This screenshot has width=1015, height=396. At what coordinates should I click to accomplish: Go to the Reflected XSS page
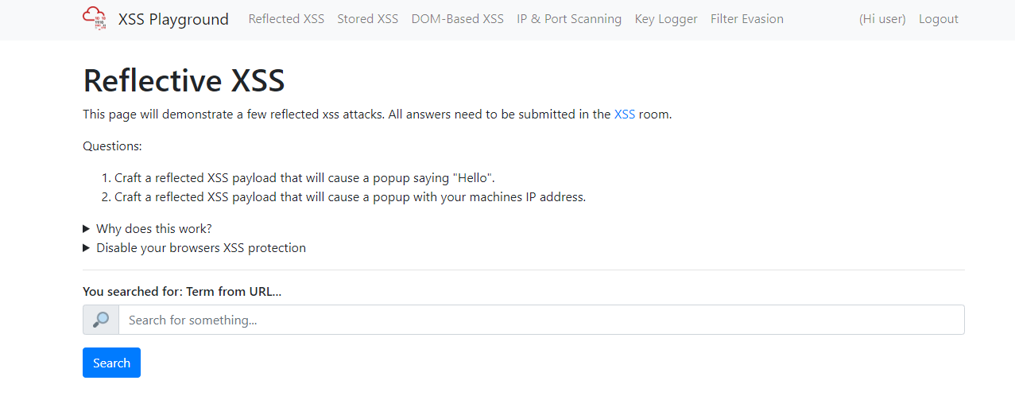(286, 19)
